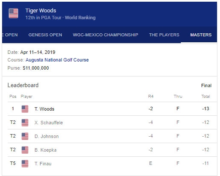Select the D. Johnson player name
The image size is (220, 176).
click(46, 136)
